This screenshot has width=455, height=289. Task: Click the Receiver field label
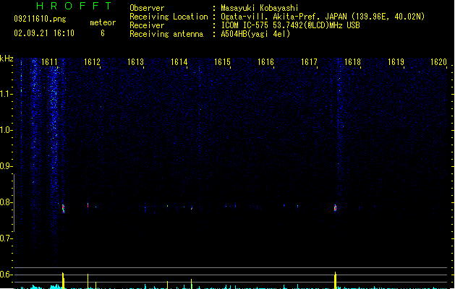[x=147, y=25]
